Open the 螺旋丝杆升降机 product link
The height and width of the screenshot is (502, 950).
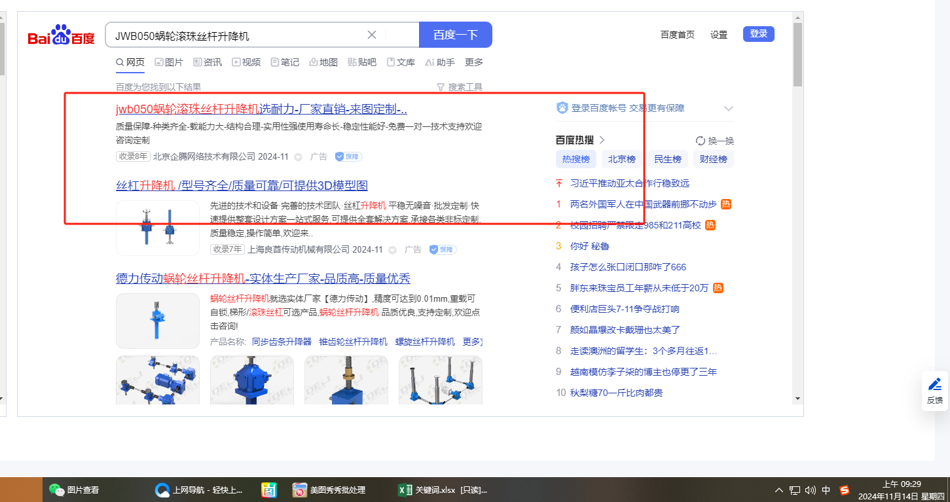coord(425,342)
